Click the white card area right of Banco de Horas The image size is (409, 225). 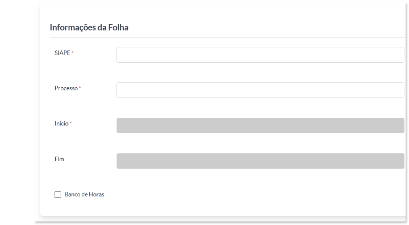tap(255, 194)
